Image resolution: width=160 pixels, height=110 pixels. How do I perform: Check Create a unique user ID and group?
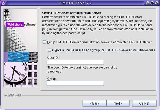[49, 50]
